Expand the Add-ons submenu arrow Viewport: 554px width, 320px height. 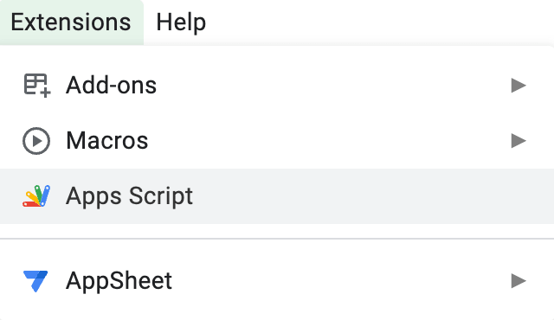point(519,86)
